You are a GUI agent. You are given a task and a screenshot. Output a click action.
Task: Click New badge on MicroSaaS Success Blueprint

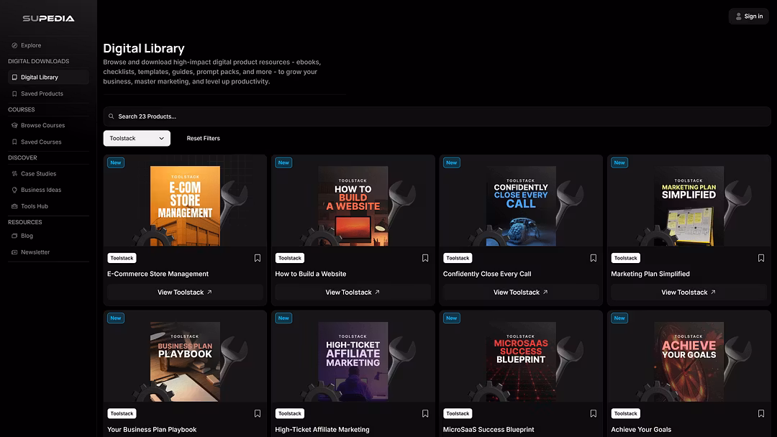coord(451,318)
